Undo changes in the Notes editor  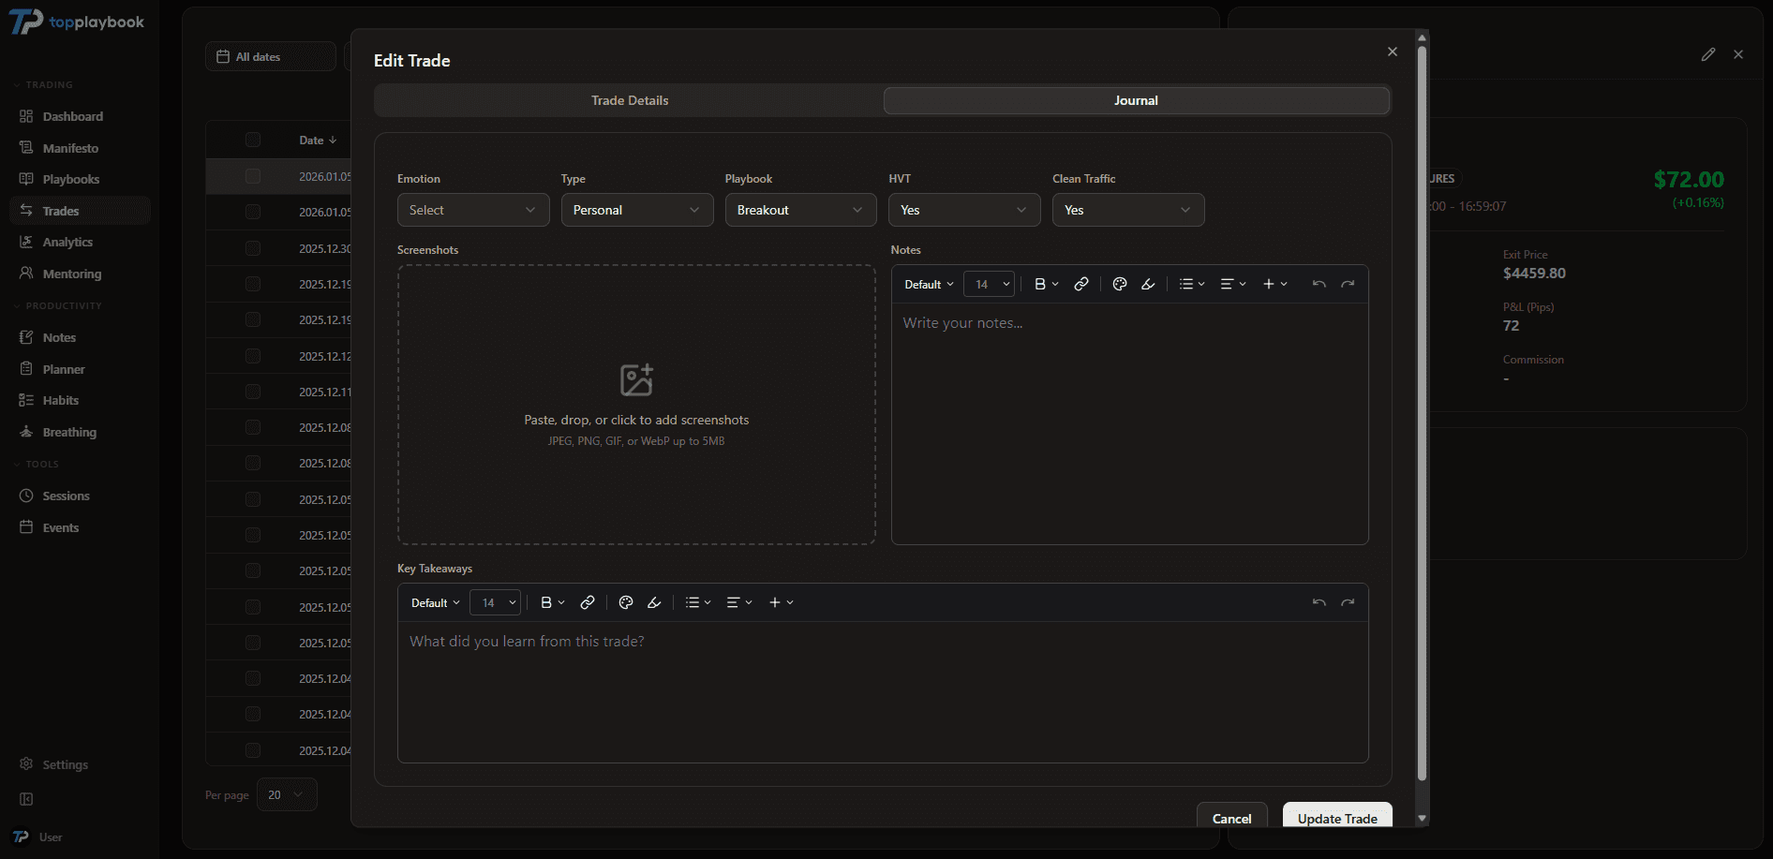1319,284
